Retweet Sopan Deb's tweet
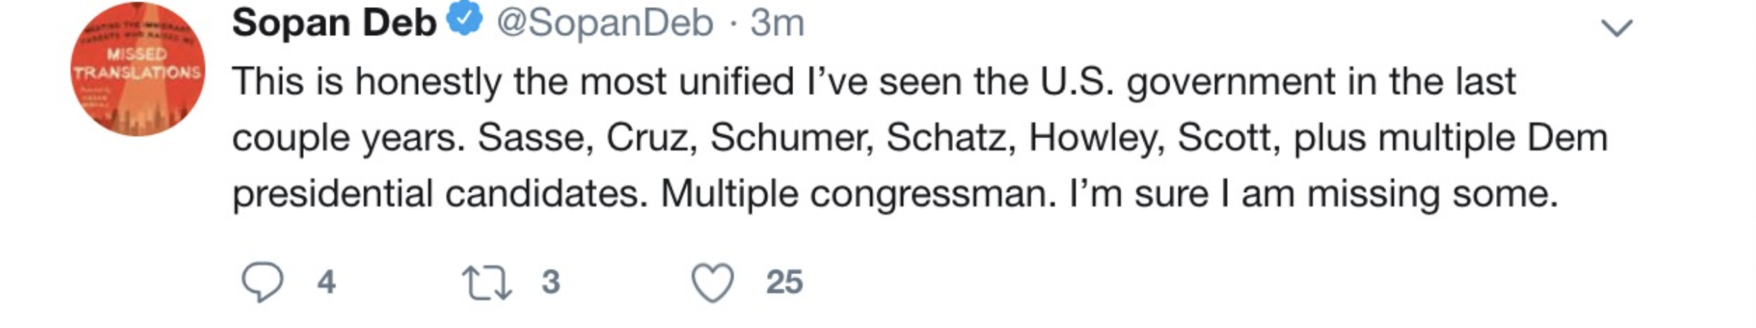This screenshot has height=328, width=1756. coord(486,282)
